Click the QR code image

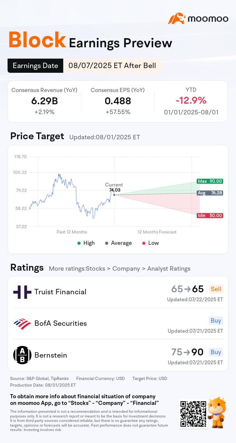coord(193,413)
